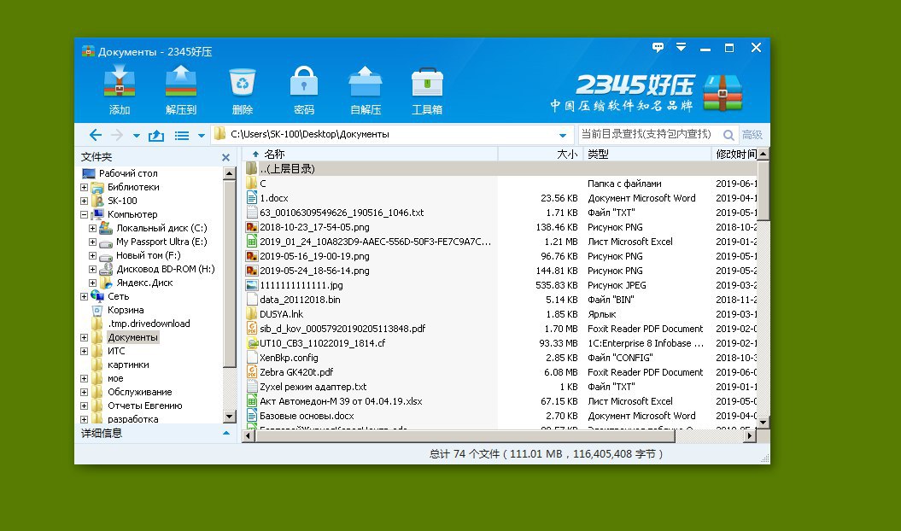Click the up-one-level folder icon

155,136
